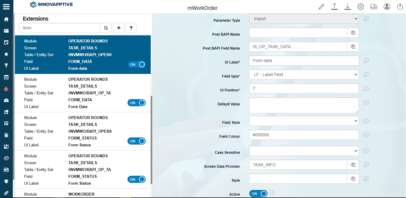Toggle ON switch for selected FORM_DATA extension

(x=136, y=64)
